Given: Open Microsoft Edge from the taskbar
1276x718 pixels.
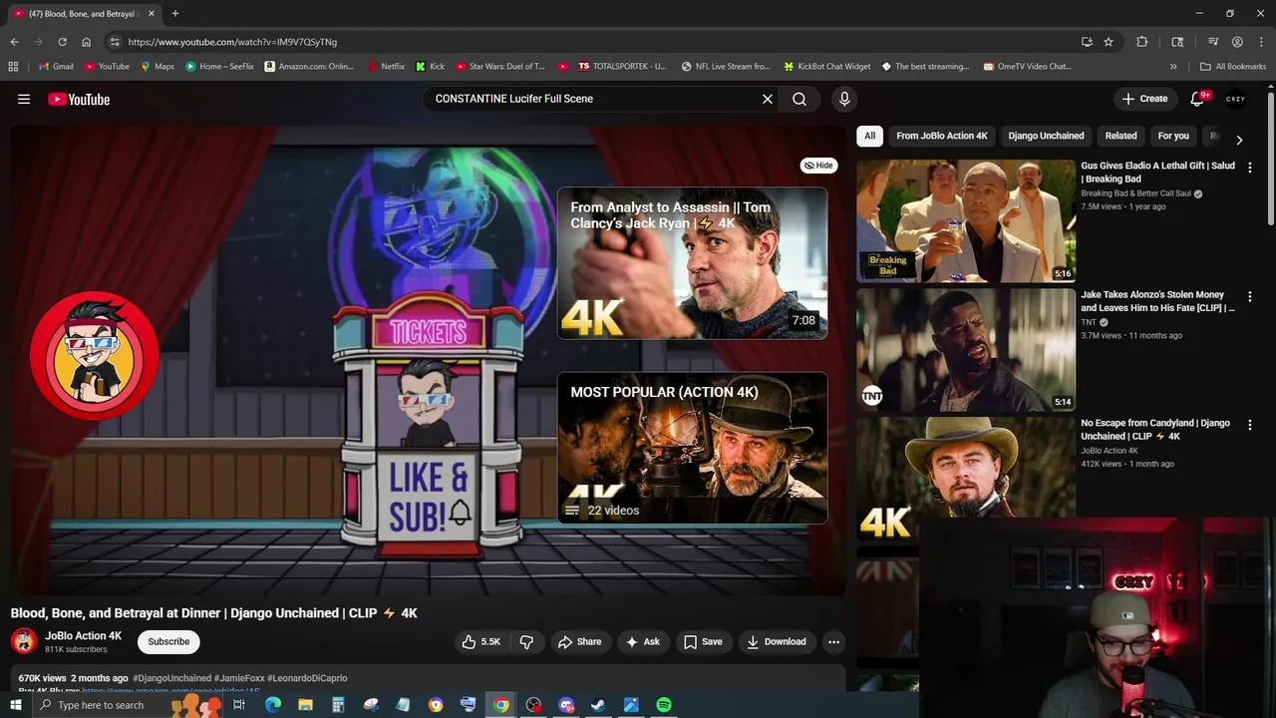Looking at the screenshot, I should coord(272,705).
